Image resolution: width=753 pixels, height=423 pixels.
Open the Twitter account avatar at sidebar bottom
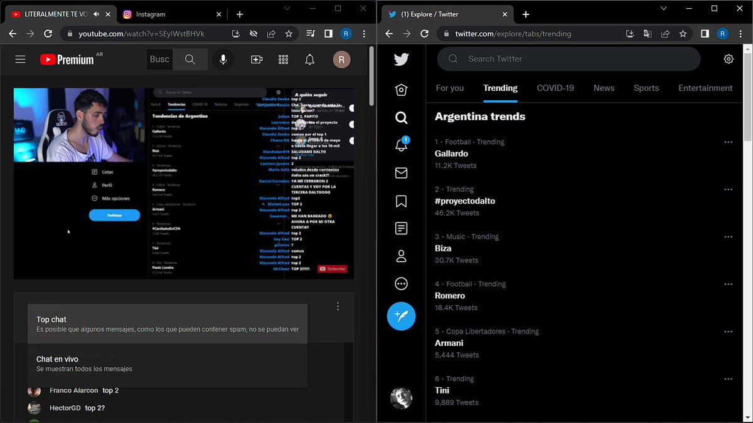(402, 398)
